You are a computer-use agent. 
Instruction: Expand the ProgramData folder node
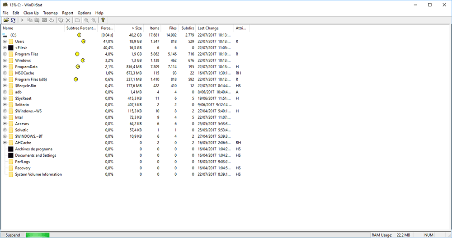[x=5, y=67]
